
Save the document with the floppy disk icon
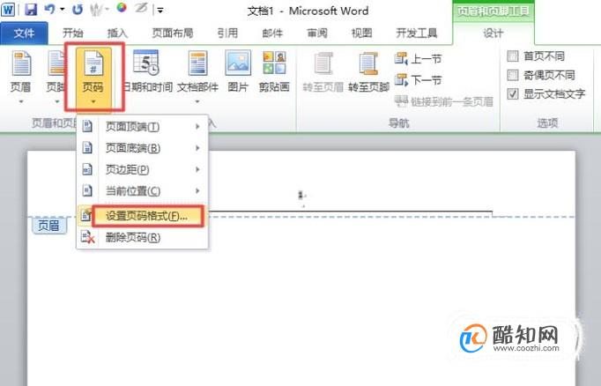point(31,9)
